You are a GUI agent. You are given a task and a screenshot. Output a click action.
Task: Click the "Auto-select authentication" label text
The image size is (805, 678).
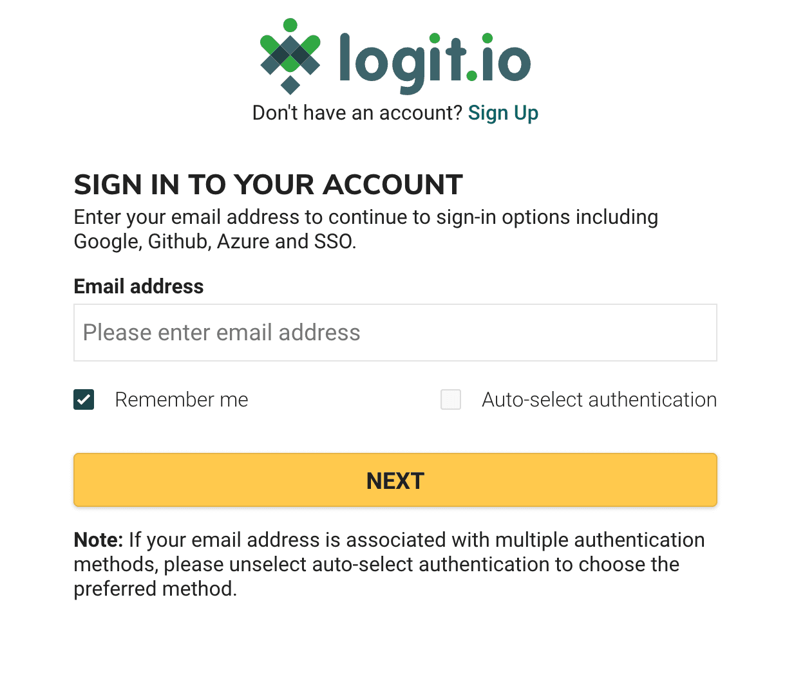[599, 399]
